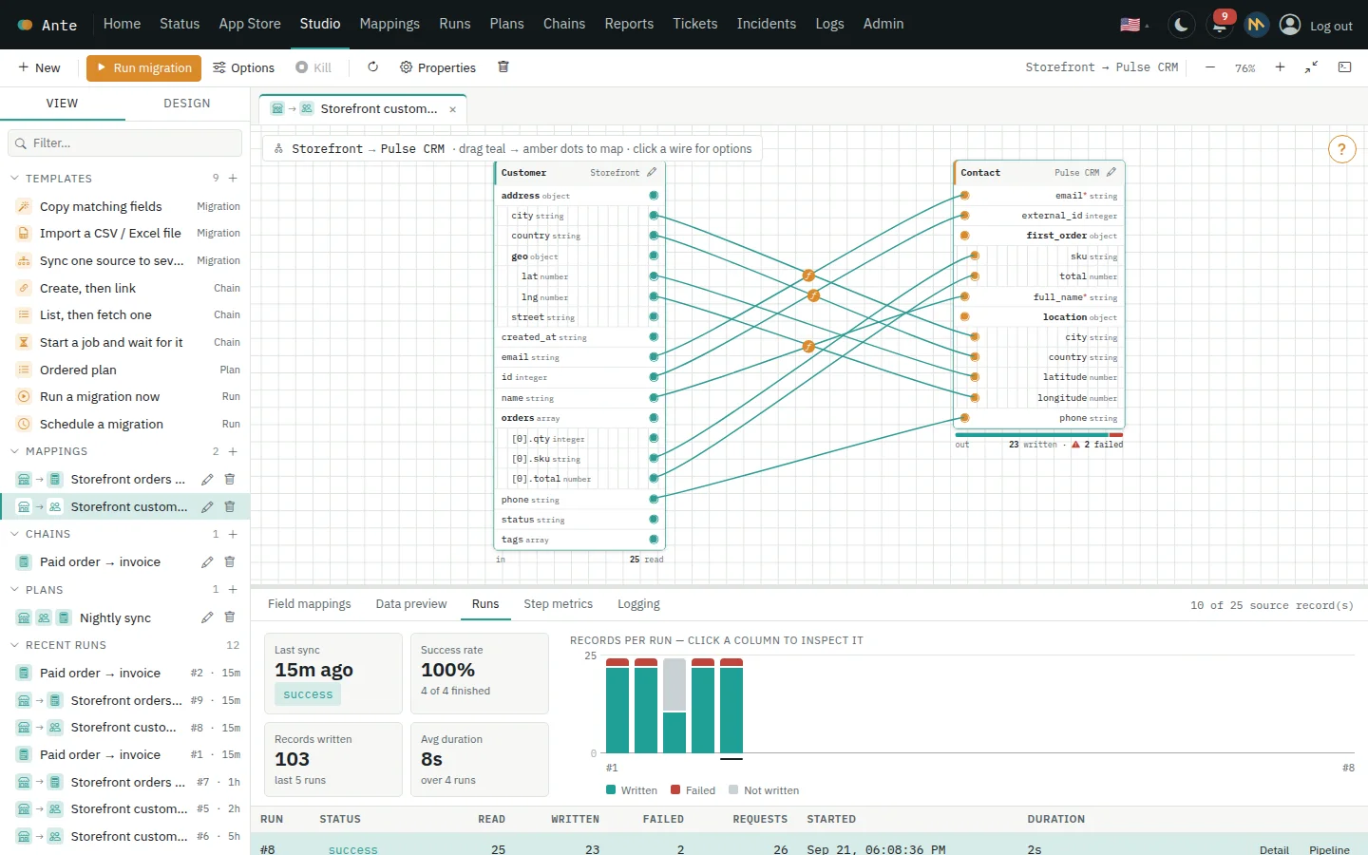Add a new mapping with plus icon
The image size is (1368, 855).
(x=233, y=451)
